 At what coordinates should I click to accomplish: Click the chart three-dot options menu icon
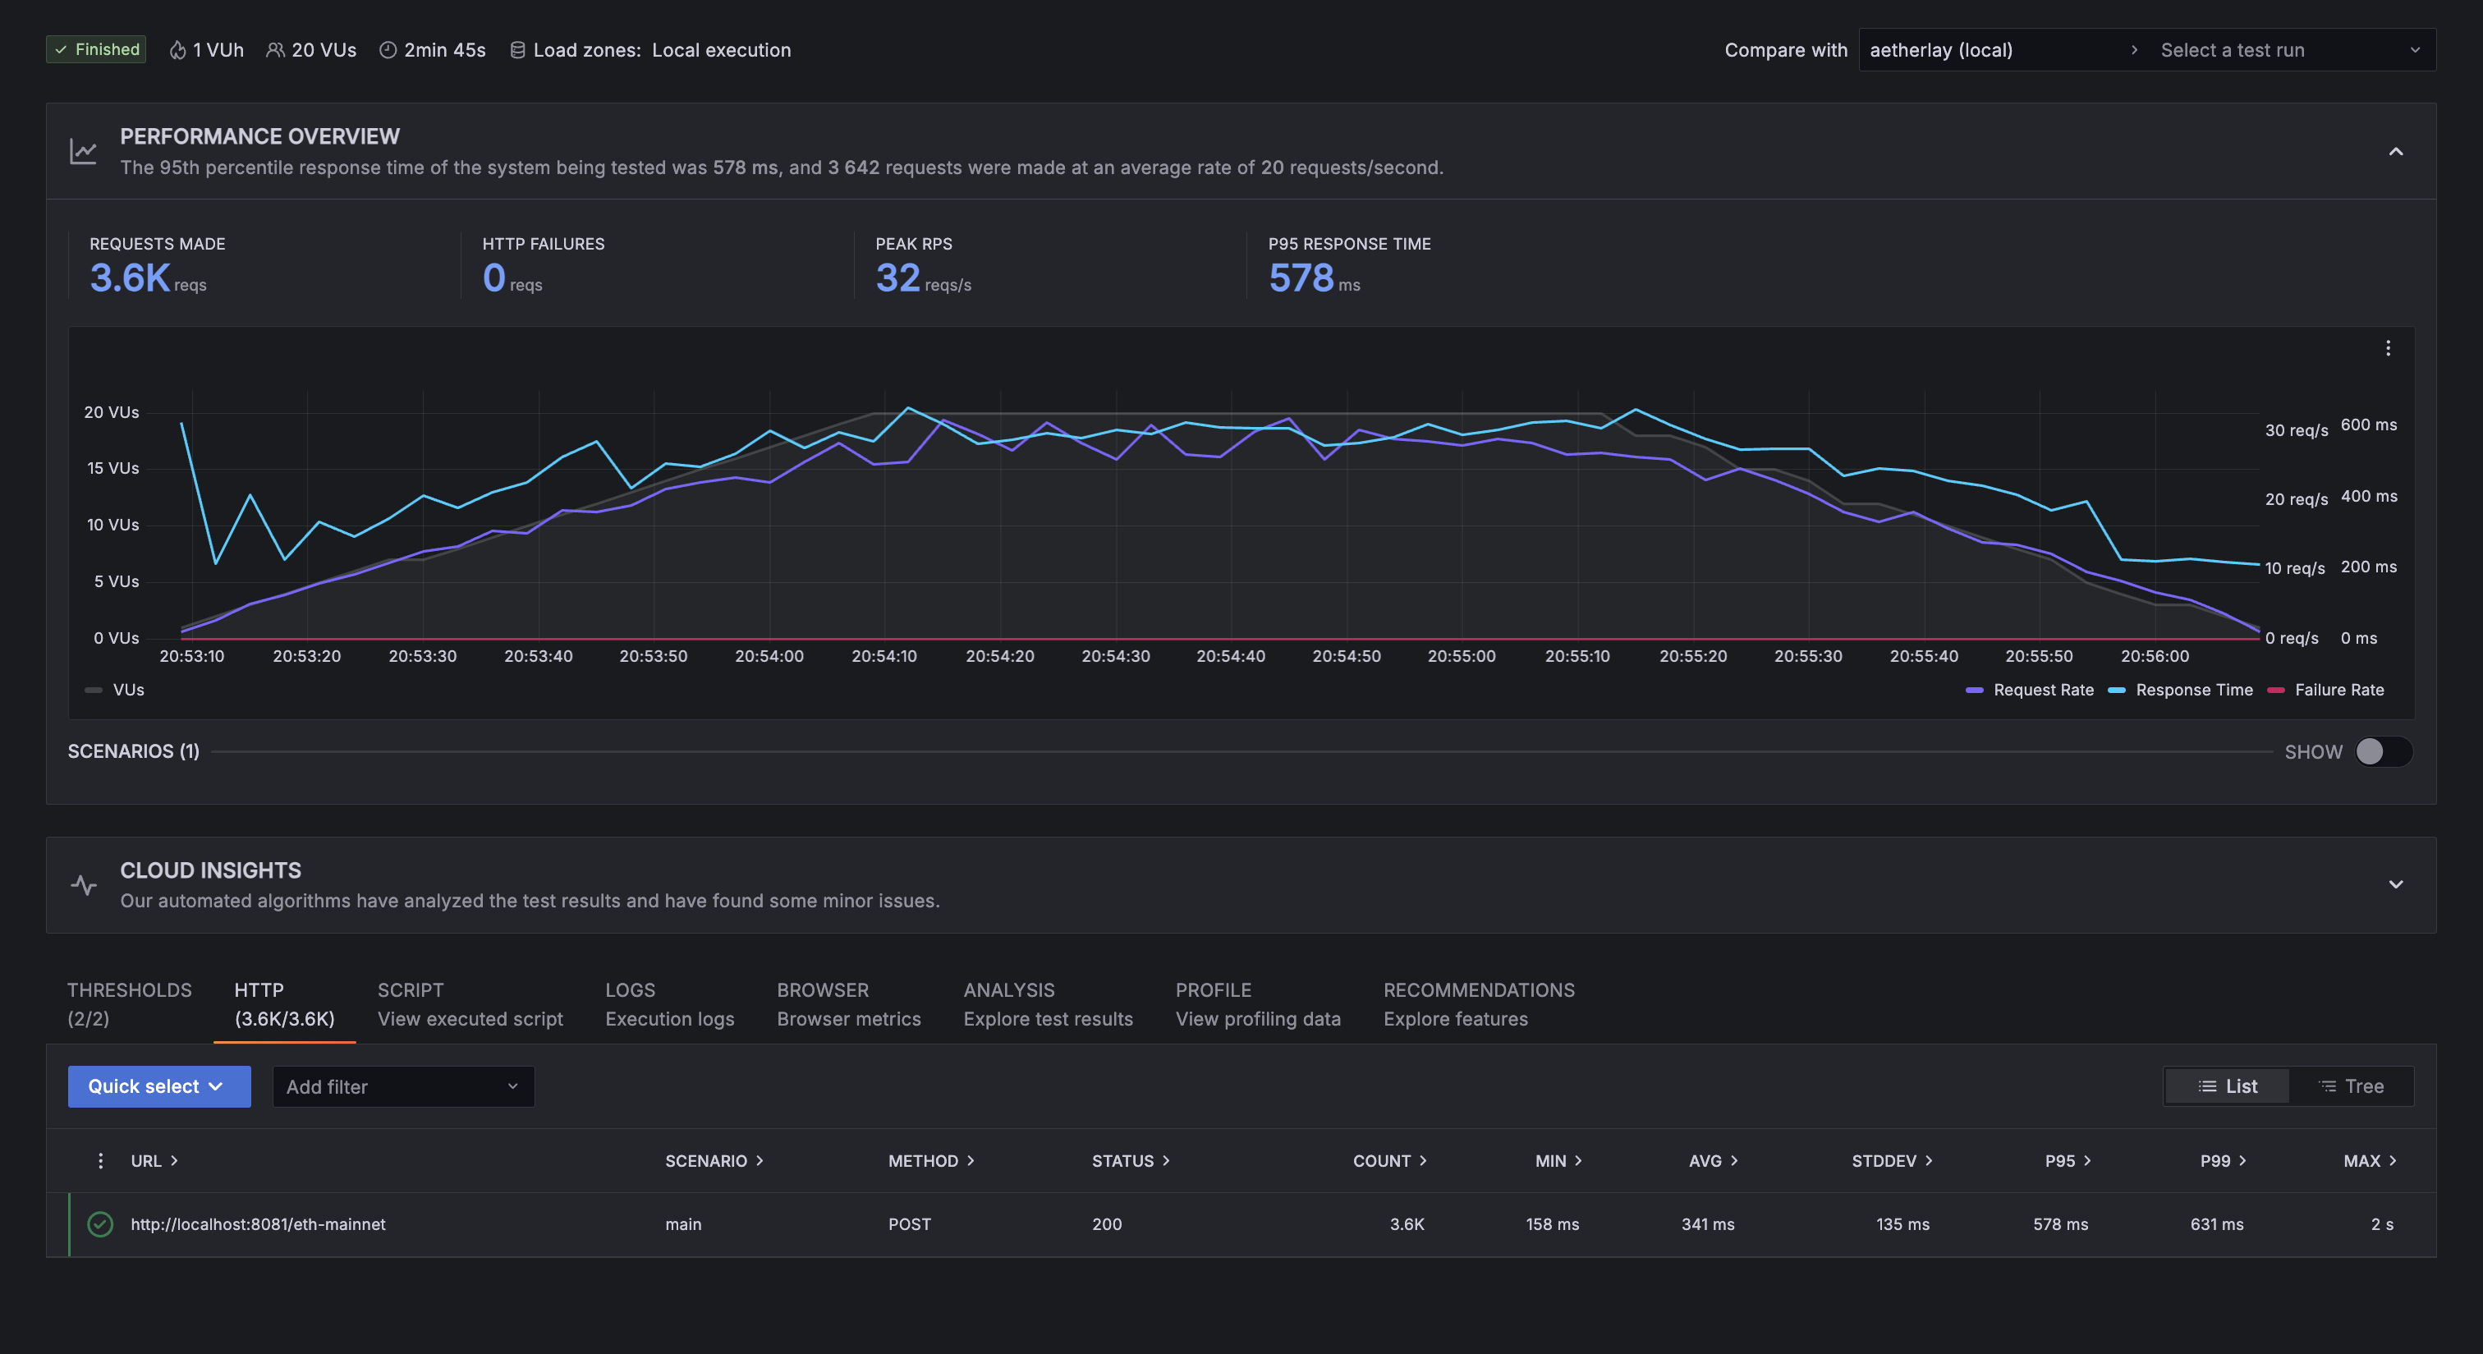click(x=2388, y=348)
